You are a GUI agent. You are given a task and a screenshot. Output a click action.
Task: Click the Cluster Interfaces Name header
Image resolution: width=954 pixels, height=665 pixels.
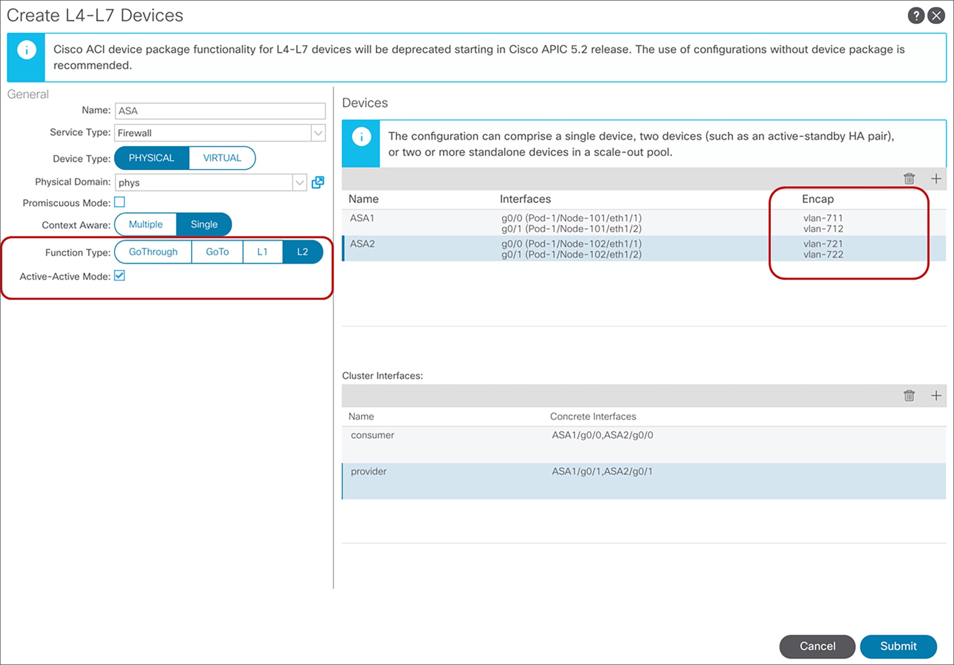[x=361, y=417]
